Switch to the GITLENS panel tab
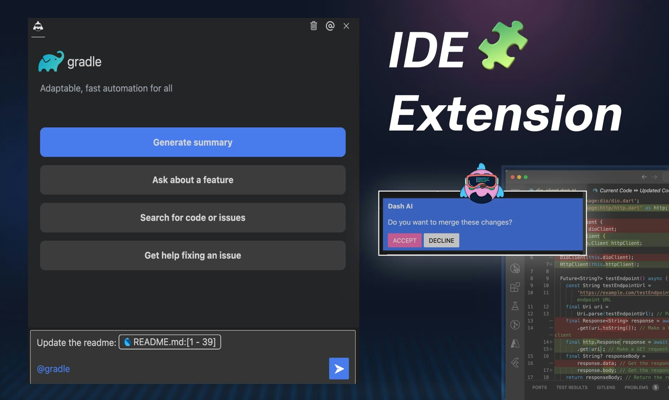This screenshot has width=669, height=400. tap(606, 387)
